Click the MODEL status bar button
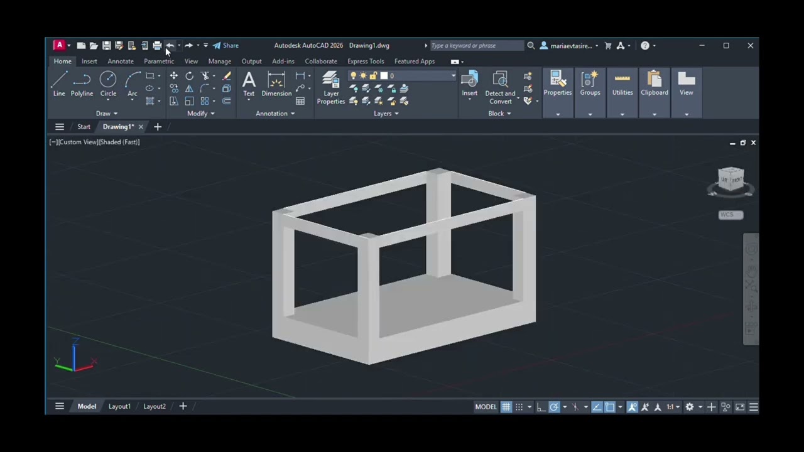This screenshot has width=804, height=452. [x=486, y=407]
